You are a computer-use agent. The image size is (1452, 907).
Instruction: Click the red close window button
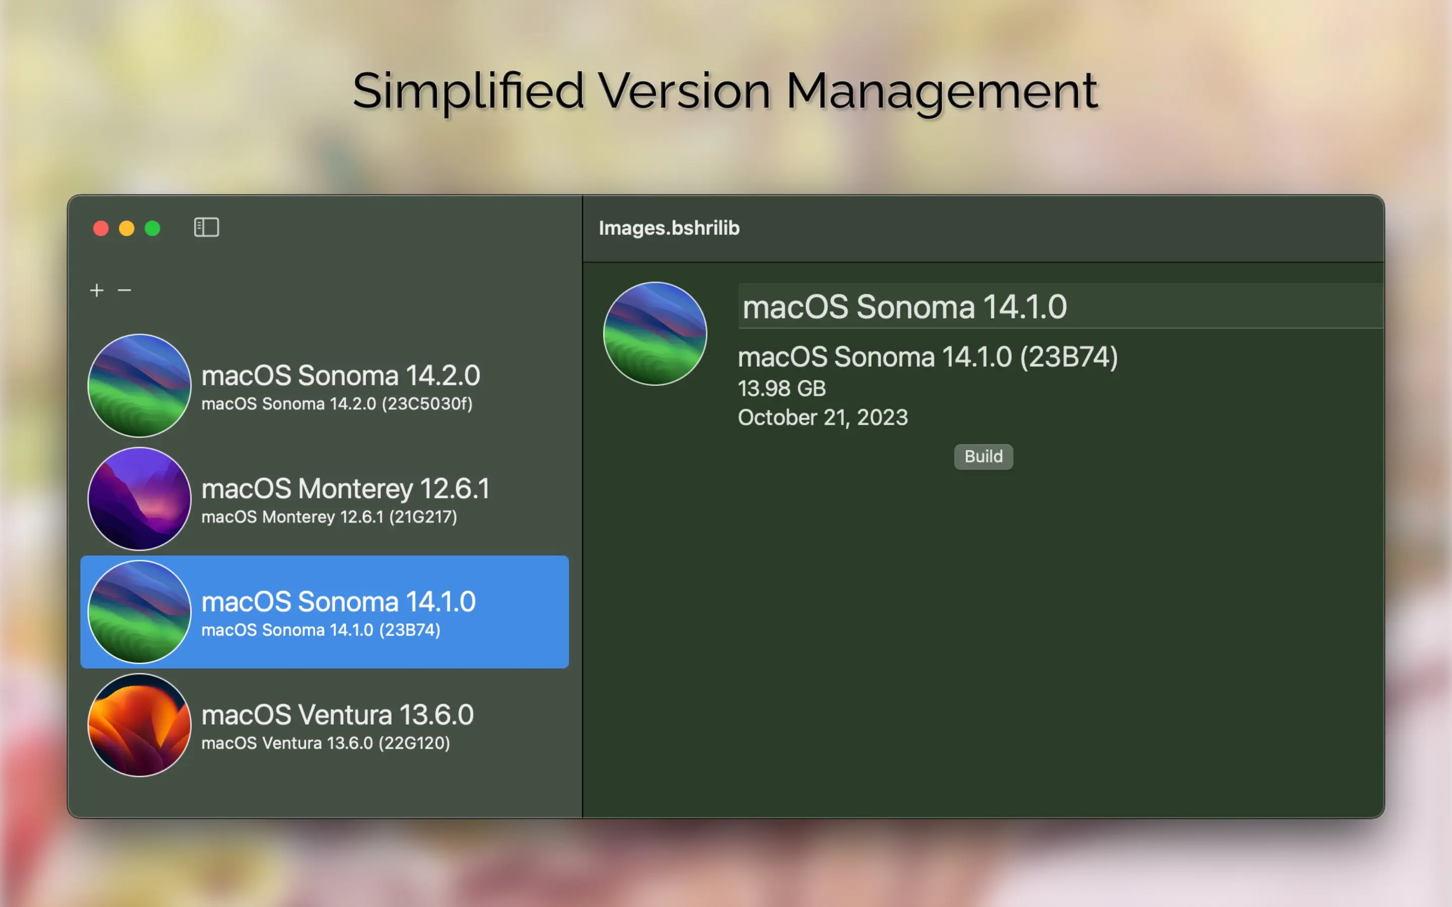coord(101,229)
